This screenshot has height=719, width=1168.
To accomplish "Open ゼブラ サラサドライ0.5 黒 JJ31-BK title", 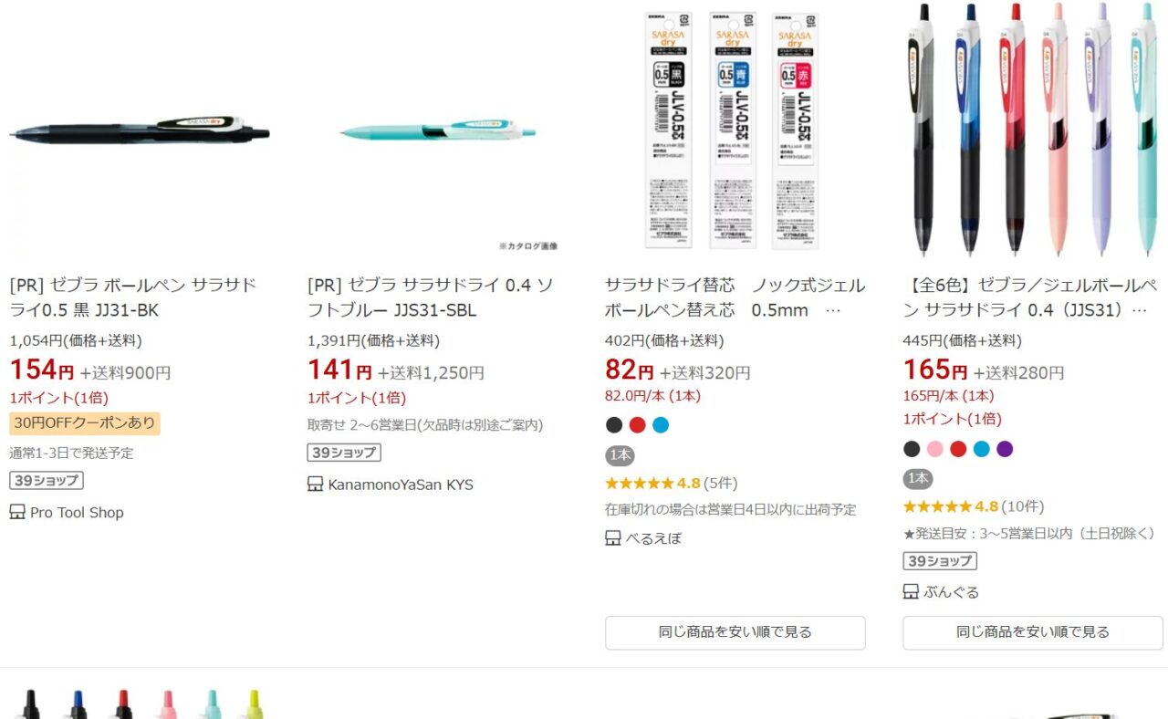I will pos(133,297).
